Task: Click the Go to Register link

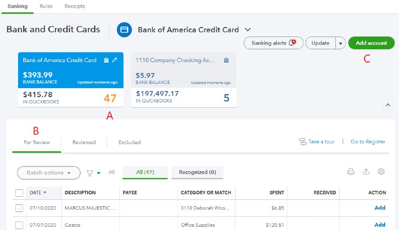Action: click(x=368, y=142)
